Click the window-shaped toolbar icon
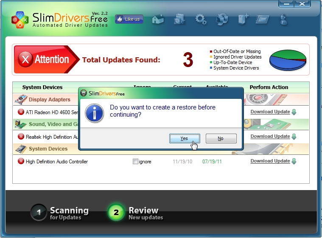The width and height of the screenshot is (322, 238). click(262, 20)
